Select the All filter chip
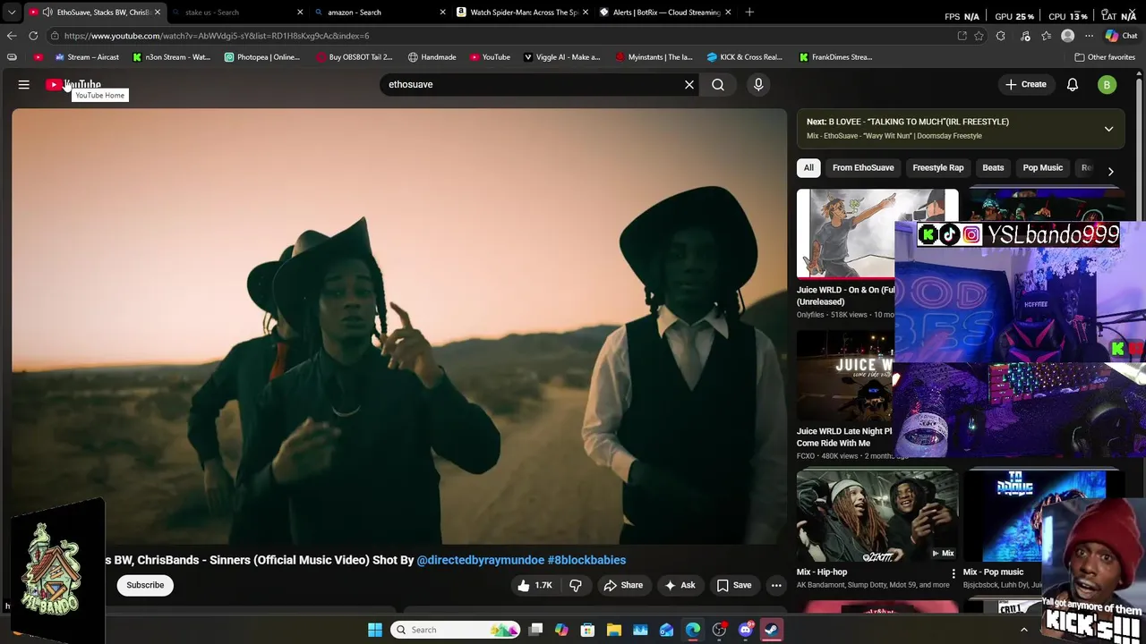Viewport: 1146px width, 644px height. pos(808,167)
